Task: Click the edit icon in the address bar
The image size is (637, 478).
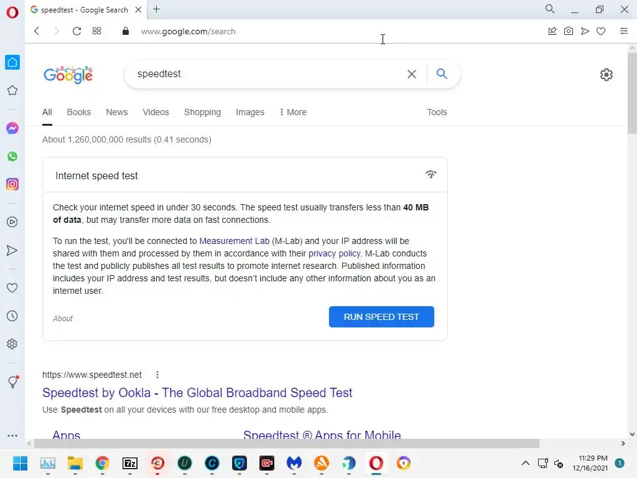Action: pyautogui.click(x=552, y=31)
